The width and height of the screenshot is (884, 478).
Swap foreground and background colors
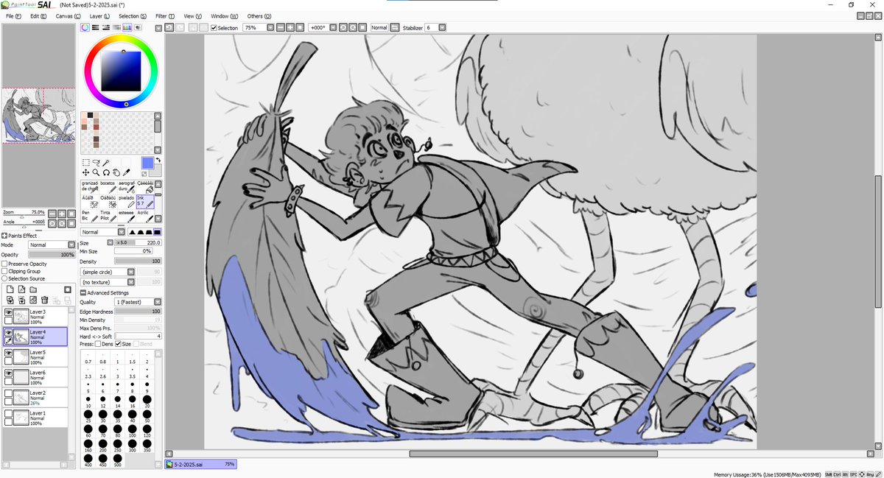coord(158,160)
